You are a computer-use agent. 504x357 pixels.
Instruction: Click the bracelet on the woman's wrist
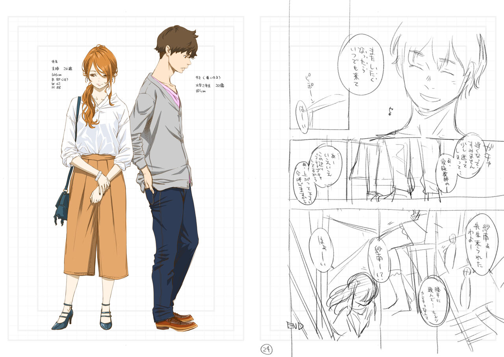(x=98, y=176)
